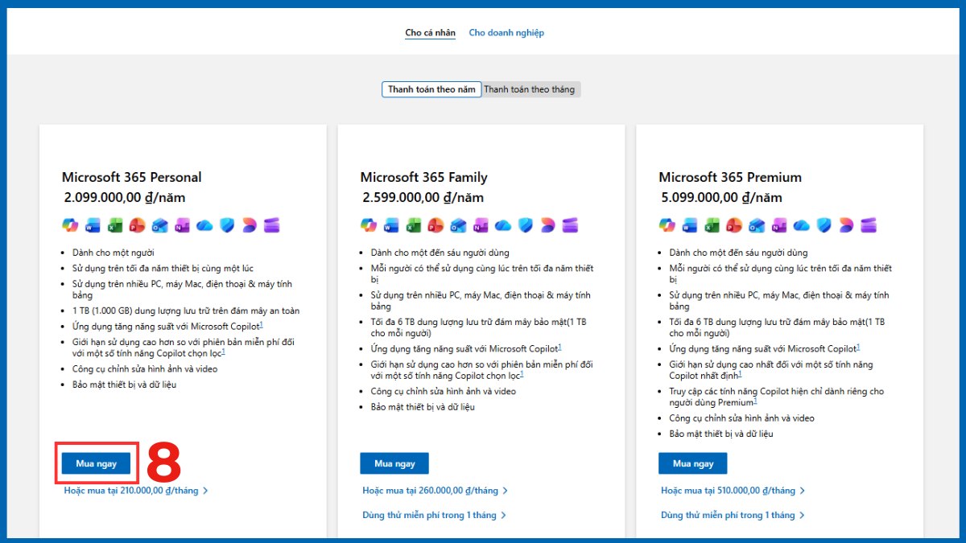
Task: Click 'Mua ngay' for Microsoft 365 Personal
Action: coord(96,463)
